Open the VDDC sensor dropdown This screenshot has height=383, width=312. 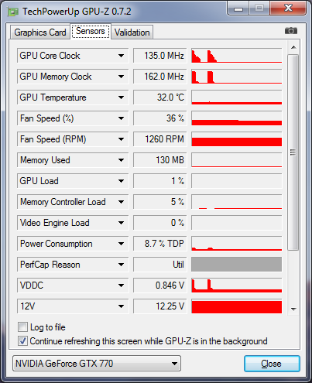click(x=121, y=286)
